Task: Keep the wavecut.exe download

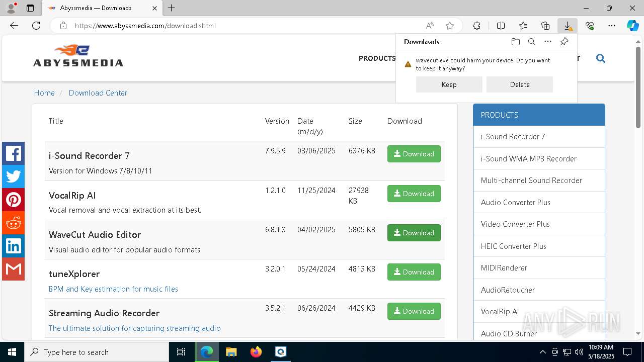Action: (449, 84)
